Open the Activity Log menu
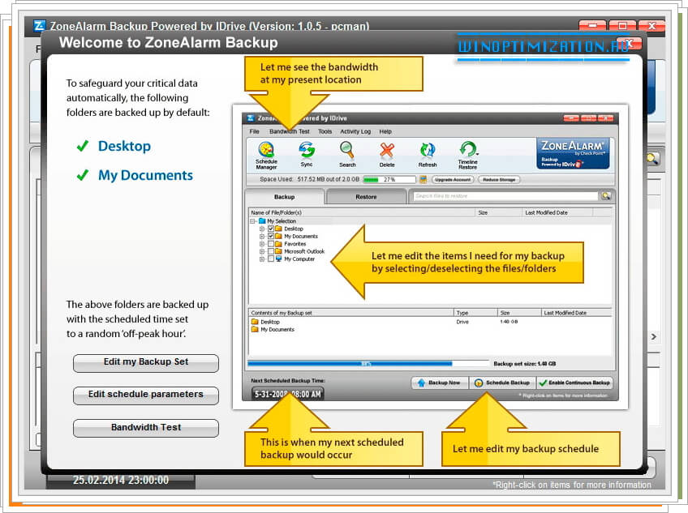This screenshot has width=688, height=513. [x=355, y=131]
